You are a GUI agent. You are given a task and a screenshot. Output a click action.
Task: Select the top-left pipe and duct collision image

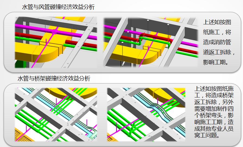[56, 43]
